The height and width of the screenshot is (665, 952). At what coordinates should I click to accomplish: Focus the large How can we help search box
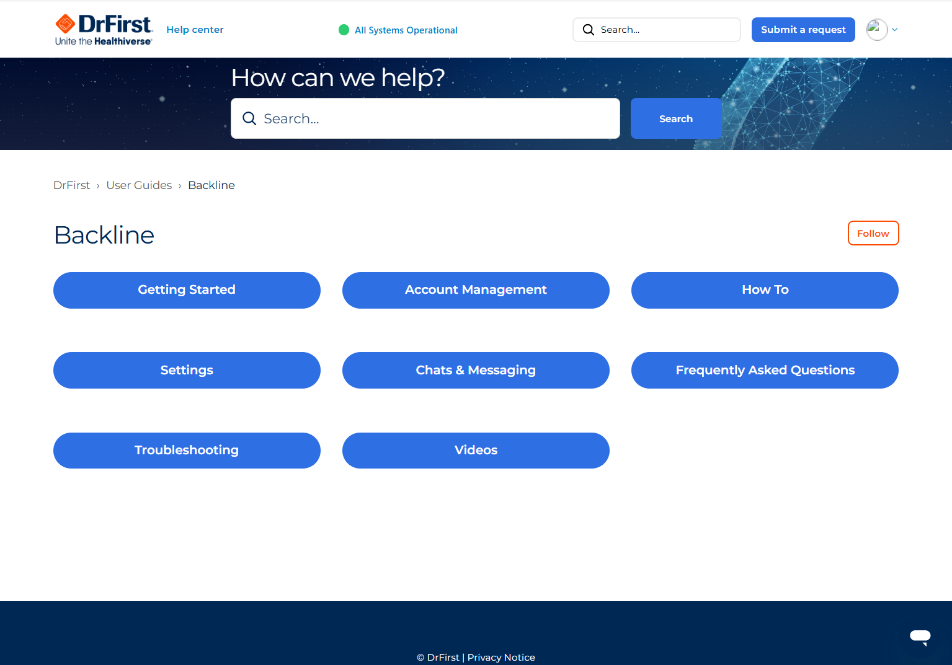point(425,118)
